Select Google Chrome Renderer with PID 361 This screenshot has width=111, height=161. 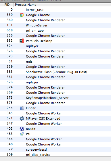(x=56, y=77)
